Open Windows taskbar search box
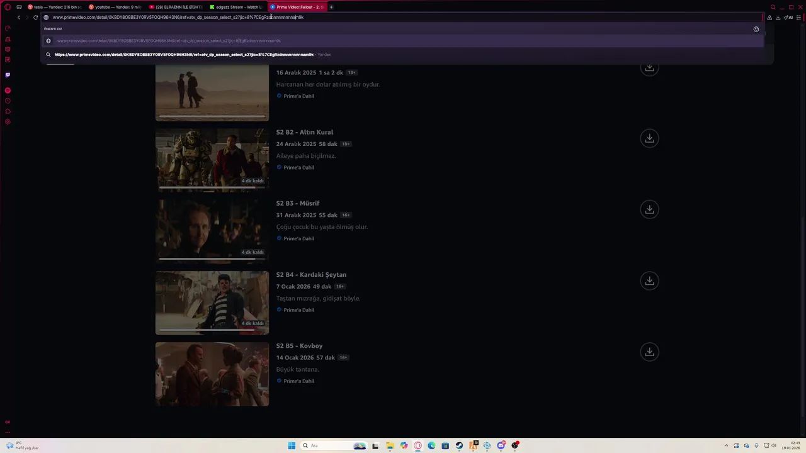806x453 pixels. coord(334,445)
